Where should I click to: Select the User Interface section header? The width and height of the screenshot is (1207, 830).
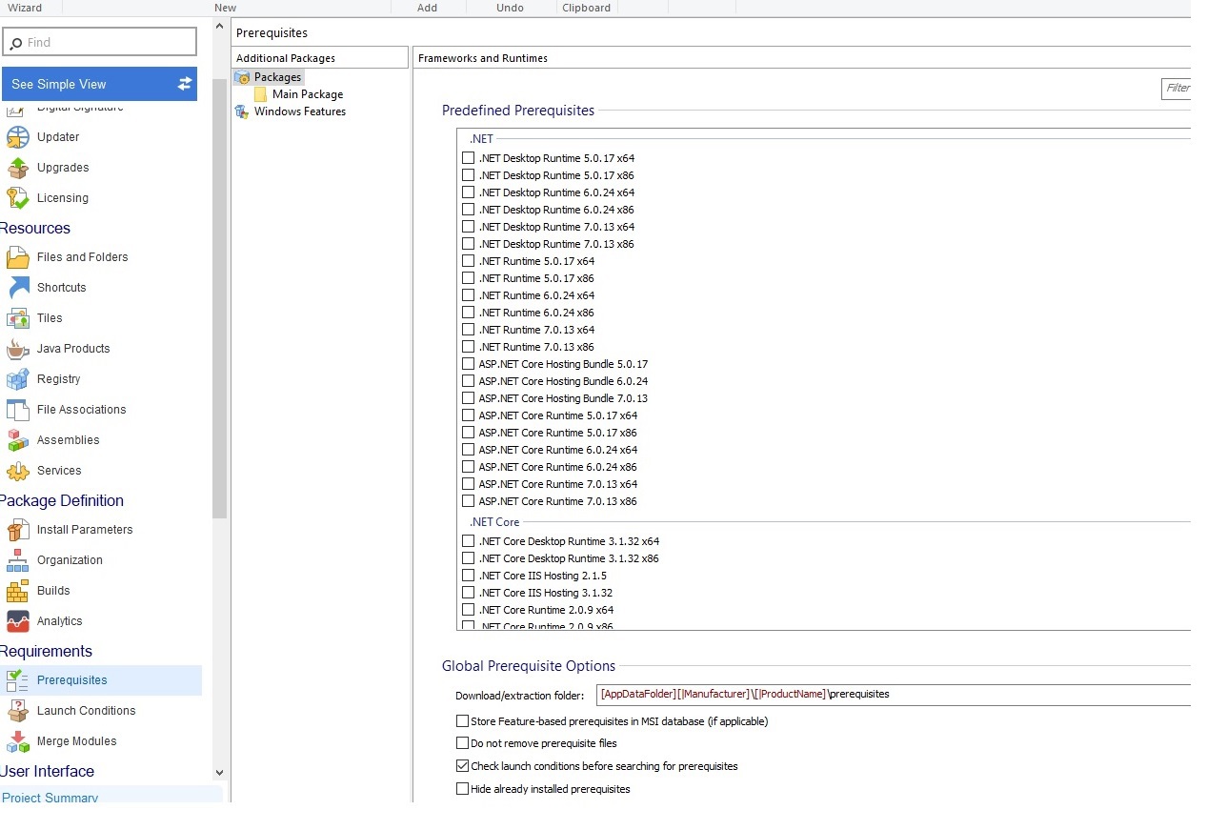47,772
